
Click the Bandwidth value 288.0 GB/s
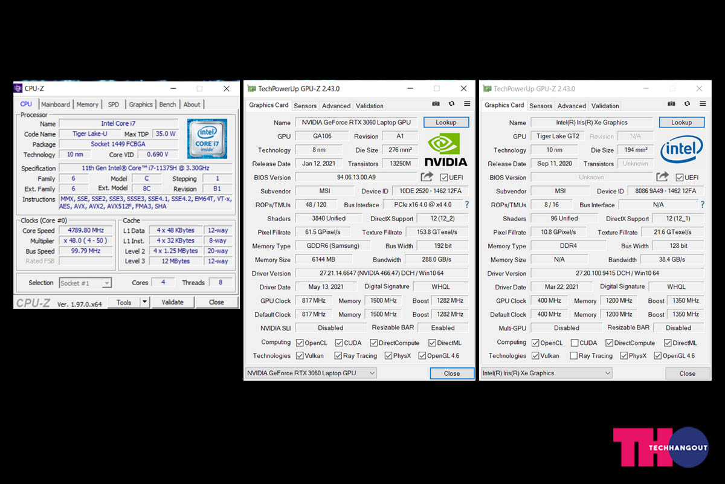point(437,260)
